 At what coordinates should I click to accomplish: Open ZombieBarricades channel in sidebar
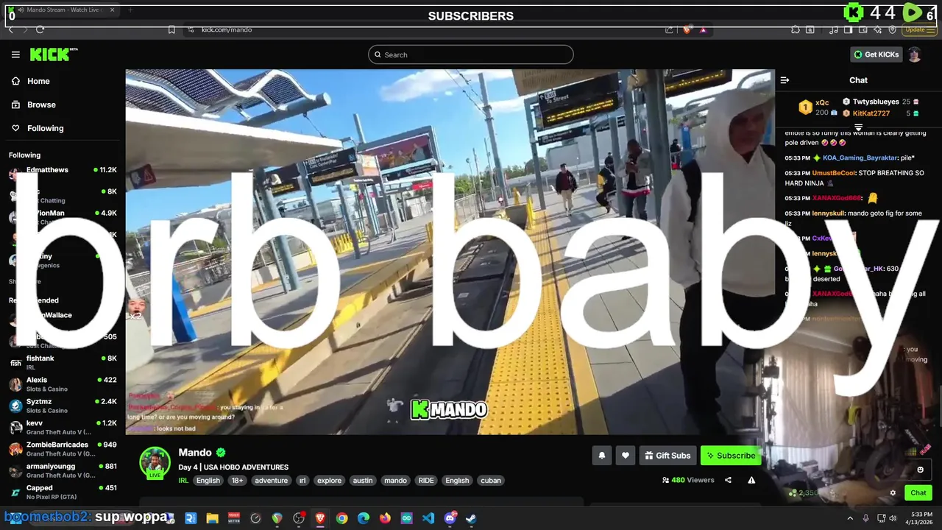click(x=63, y=448)
